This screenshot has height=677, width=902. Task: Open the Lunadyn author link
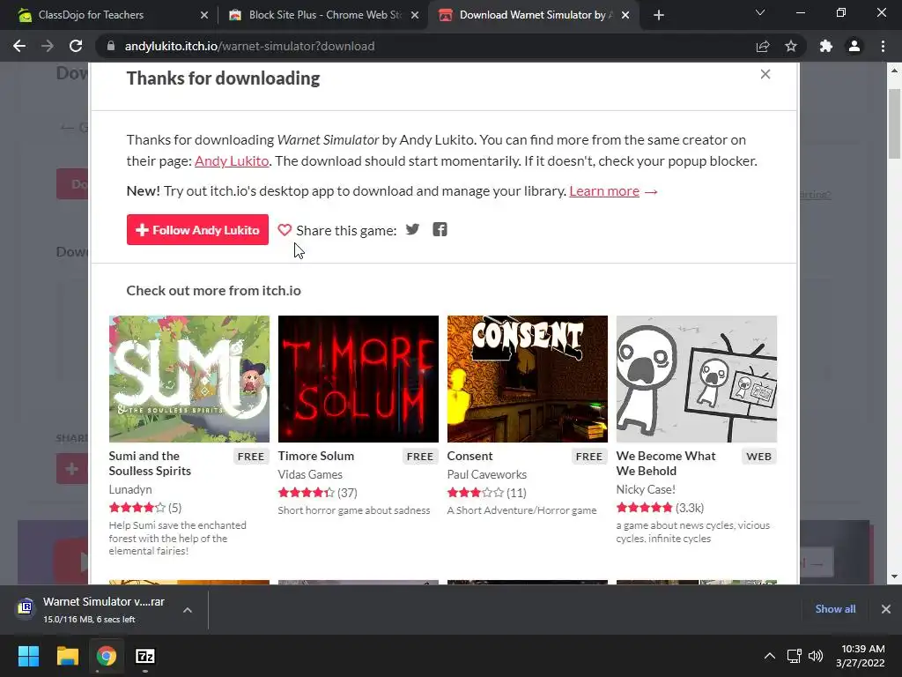click(x=130, y=489)
